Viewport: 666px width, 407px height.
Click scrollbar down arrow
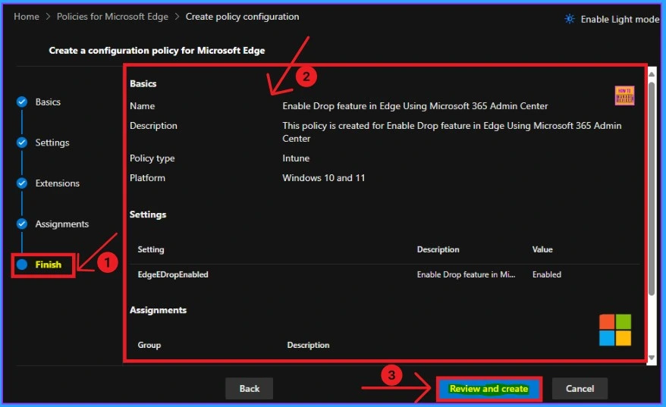click(652, 358)
